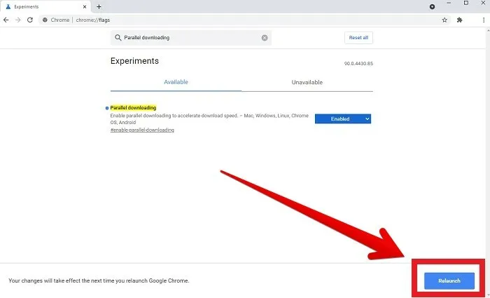Image resolution: width=490 pixels, height=298 pixels.
Task: Click the chrome://flags address bar
Action: pyautogui.click(x=244, y=20)
